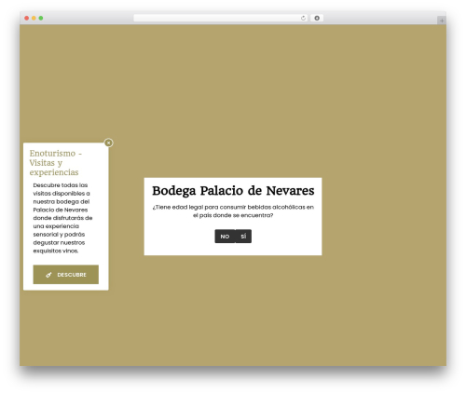The image size is (466, 394).
Task: Click the 'Descubre todas las visitas' paragraph
Action: [x=62, y=218]
